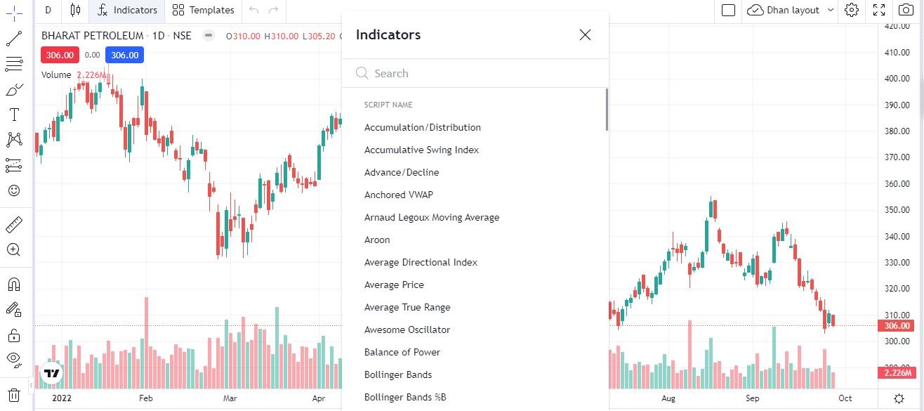
Task: Select Bollinger Bands from the indicator list
Action: (398, 374)
